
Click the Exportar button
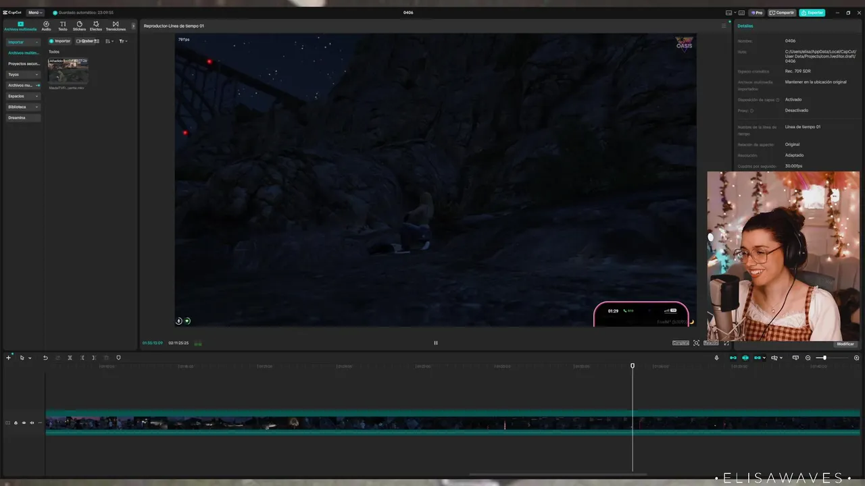[x=812, y=12]
